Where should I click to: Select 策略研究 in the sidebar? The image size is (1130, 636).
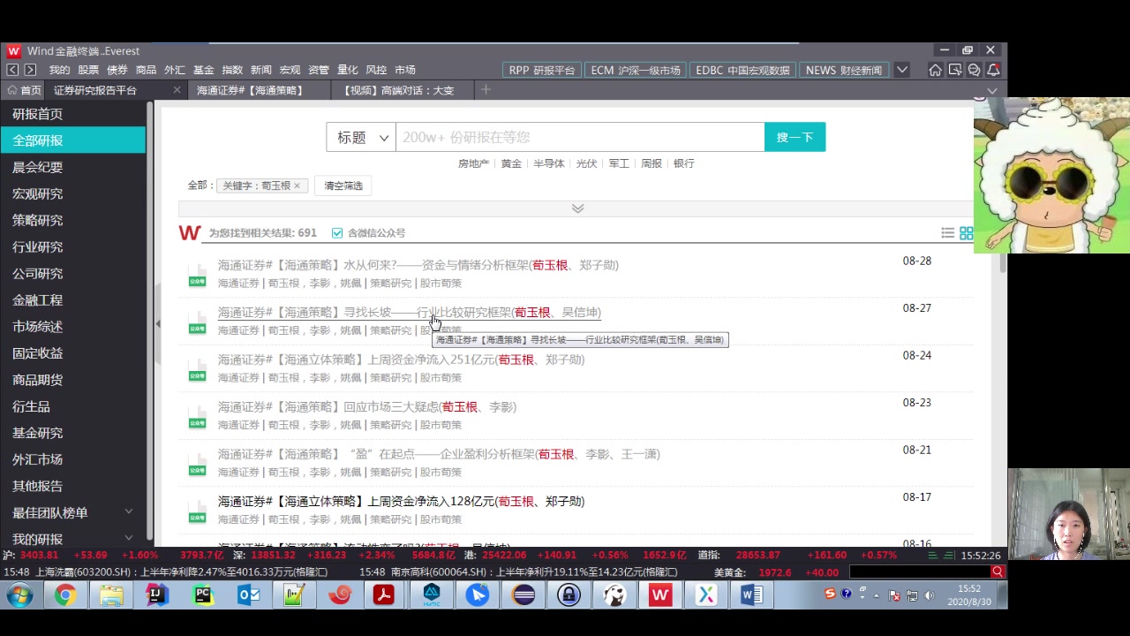click(72, 220)
